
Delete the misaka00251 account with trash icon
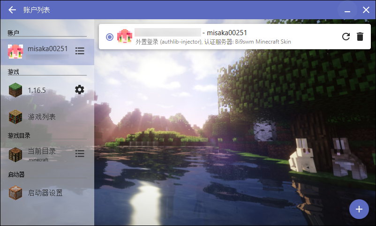360,37
